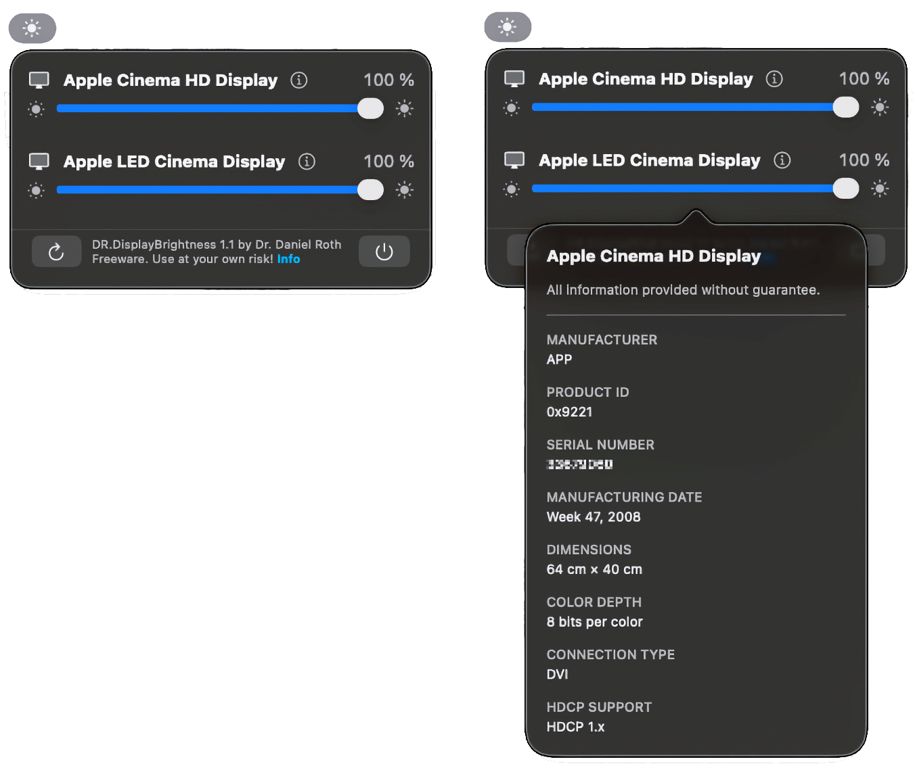
Task: Click the left menu bar brightness sun icon
Action: [x=32, y=28]
